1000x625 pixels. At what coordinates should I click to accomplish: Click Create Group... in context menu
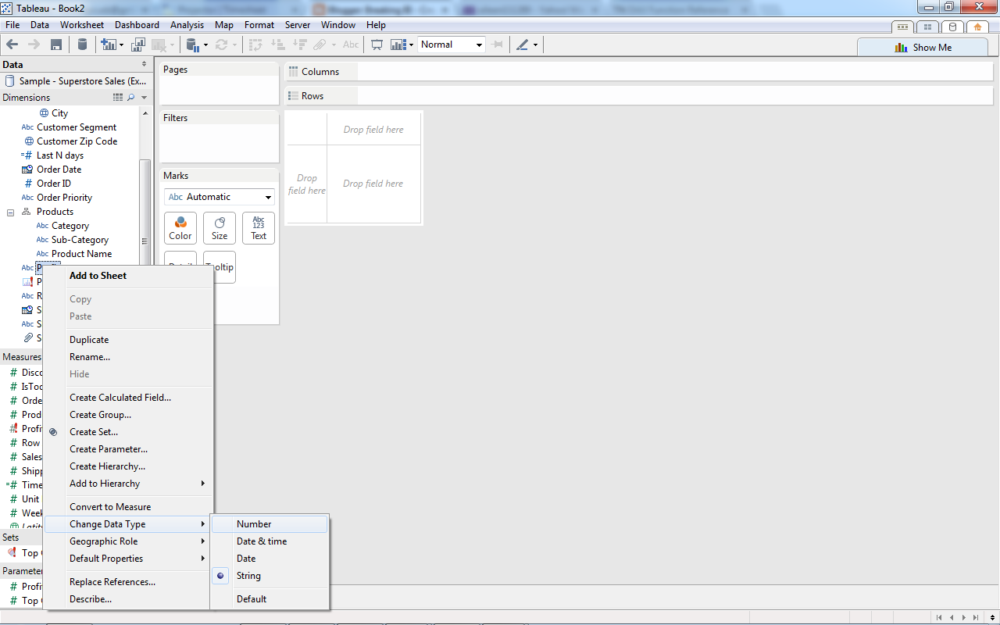pyautogui.click(x=128, y=415)
